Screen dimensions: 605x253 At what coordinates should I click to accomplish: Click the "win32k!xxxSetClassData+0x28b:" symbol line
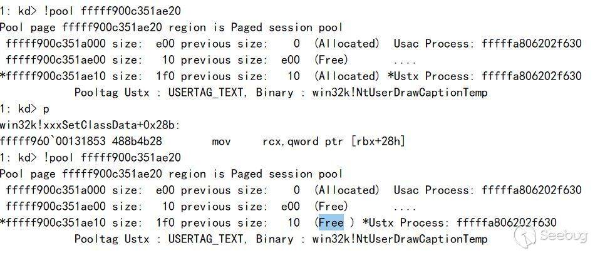coord(90,125)
